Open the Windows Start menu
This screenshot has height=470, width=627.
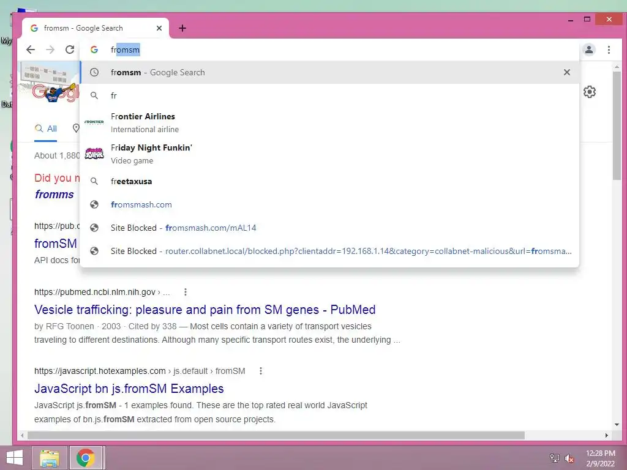(x=15, y=458)
